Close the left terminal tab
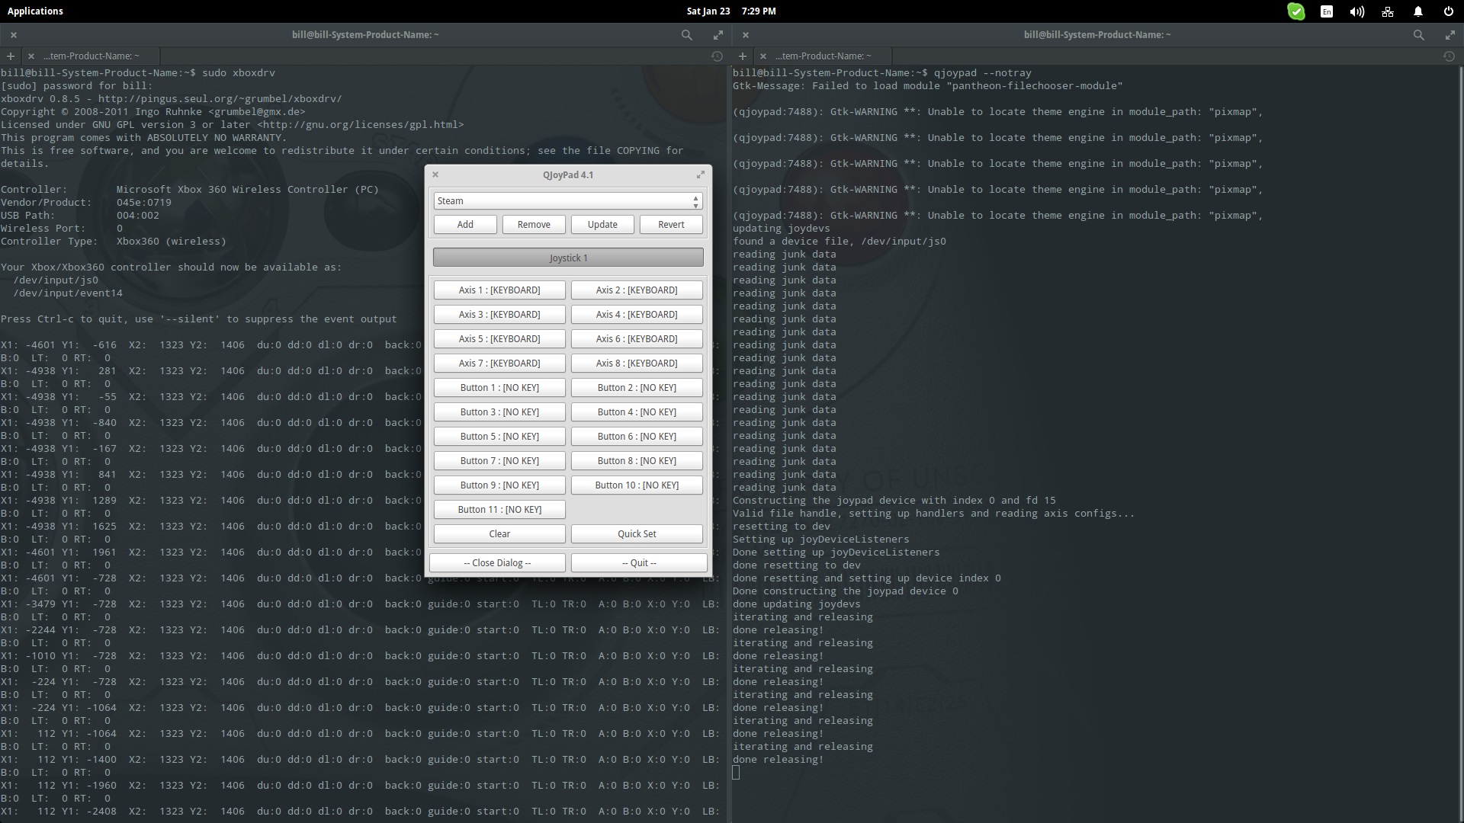1464x823 pixels. [30, 56]
